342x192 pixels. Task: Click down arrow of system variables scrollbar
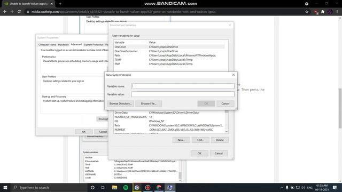227,132
